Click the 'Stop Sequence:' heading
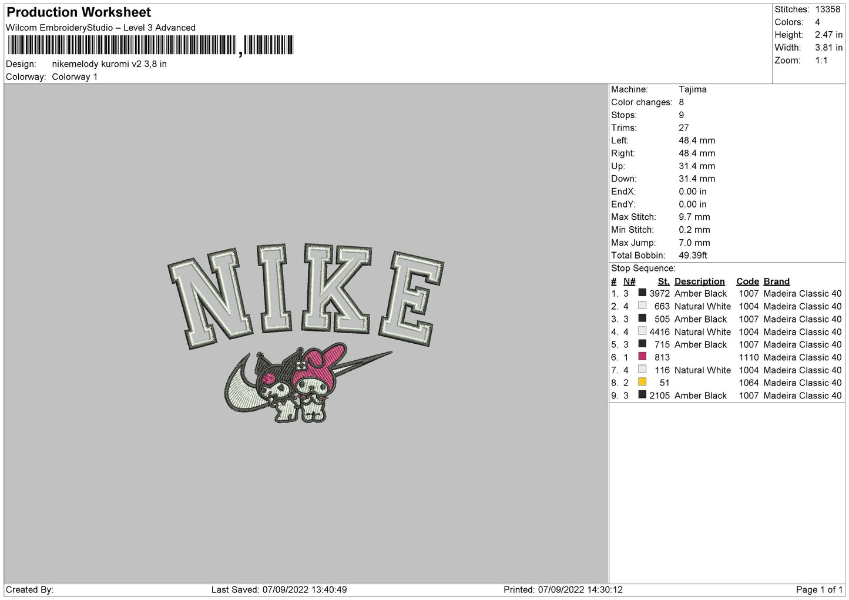The width and height of the screenshot is (849, 600). coord(643,269)
